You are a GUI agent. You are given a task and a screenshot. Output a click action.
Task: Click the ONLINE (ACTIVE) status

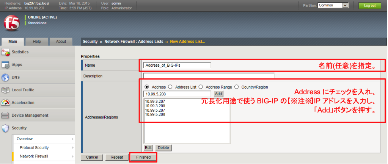(x=42, y=17)
